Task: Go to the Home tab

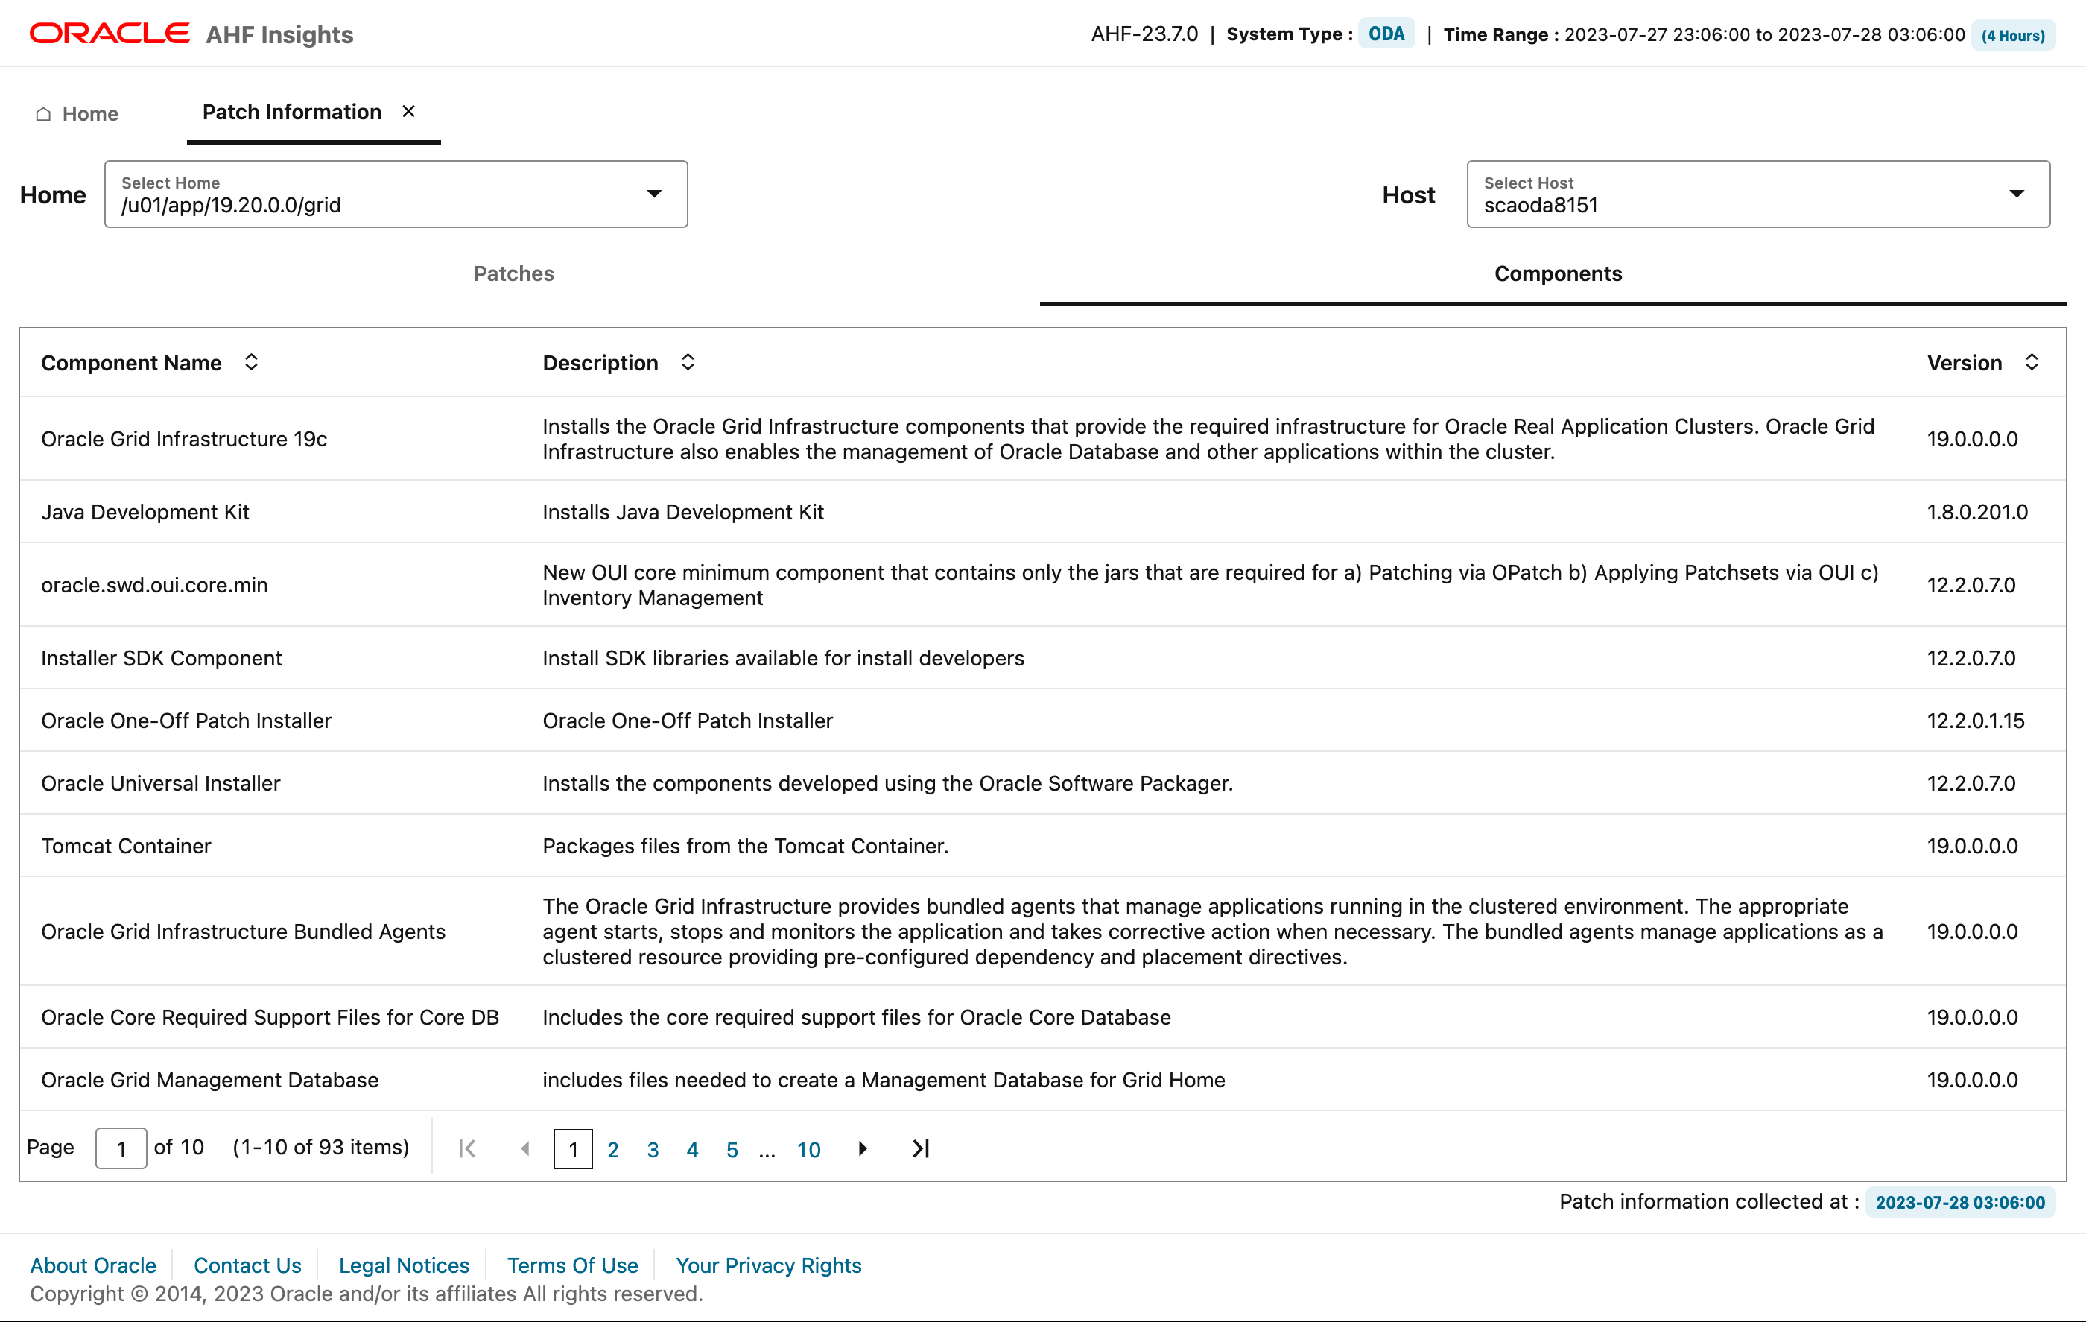Action: click(76, 113)
